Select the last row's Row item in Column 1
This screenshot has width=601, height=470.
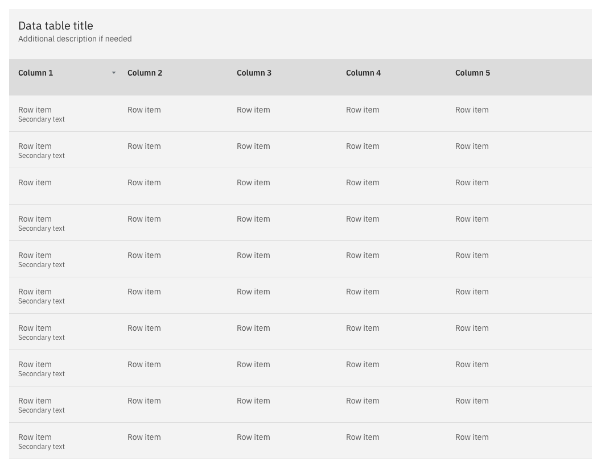coord(35,437)
